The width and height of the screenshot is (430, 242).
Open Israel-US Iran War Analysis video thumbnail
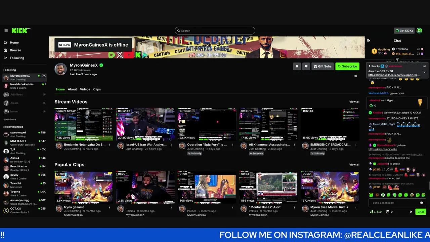click(145, 124)
